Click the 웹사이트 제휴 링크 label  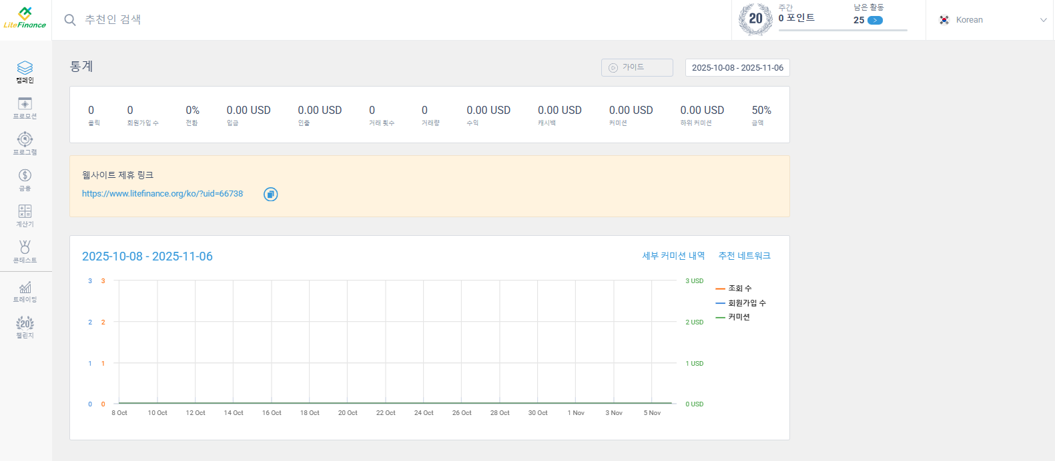117,175
